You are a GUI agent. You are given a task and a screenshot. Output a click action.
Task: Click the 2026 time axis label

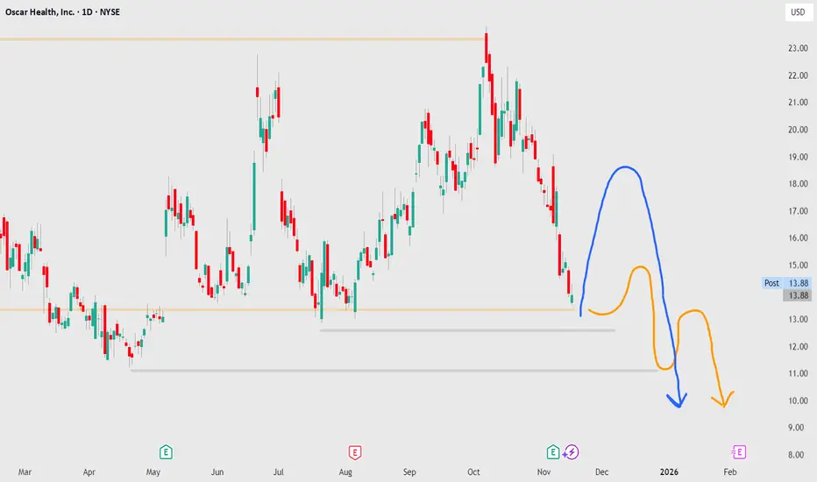(x=669, y=472)
